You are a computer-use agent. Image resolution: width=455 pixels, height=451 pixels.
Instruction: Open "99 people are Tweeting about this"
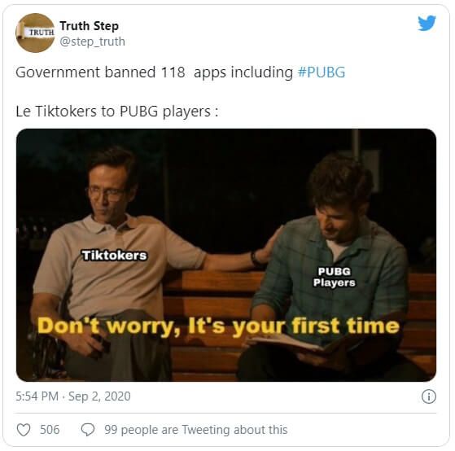pyautogui.click(x=196, y=430)
